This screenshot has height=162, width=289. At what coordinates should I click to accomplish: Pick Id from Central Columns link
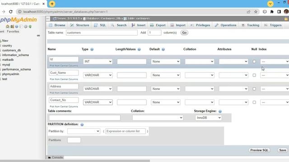(64, 66)
